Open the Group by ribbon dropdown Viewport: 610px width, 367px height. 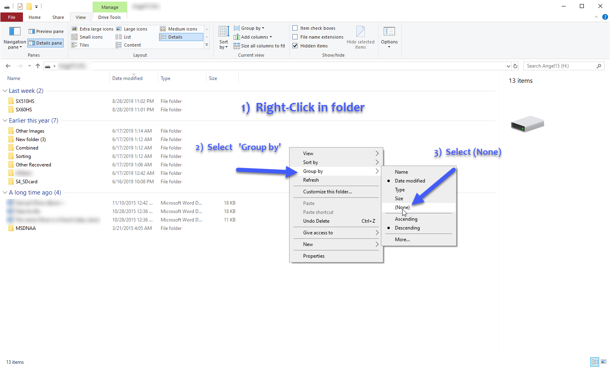(252, 28)
